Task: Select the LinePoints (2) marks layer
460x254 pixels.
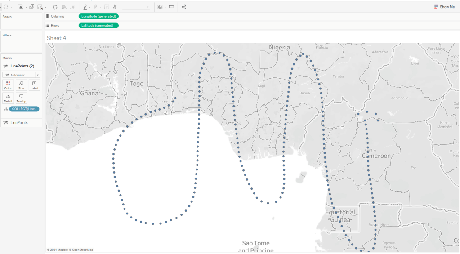Action: tap(22, 66)
